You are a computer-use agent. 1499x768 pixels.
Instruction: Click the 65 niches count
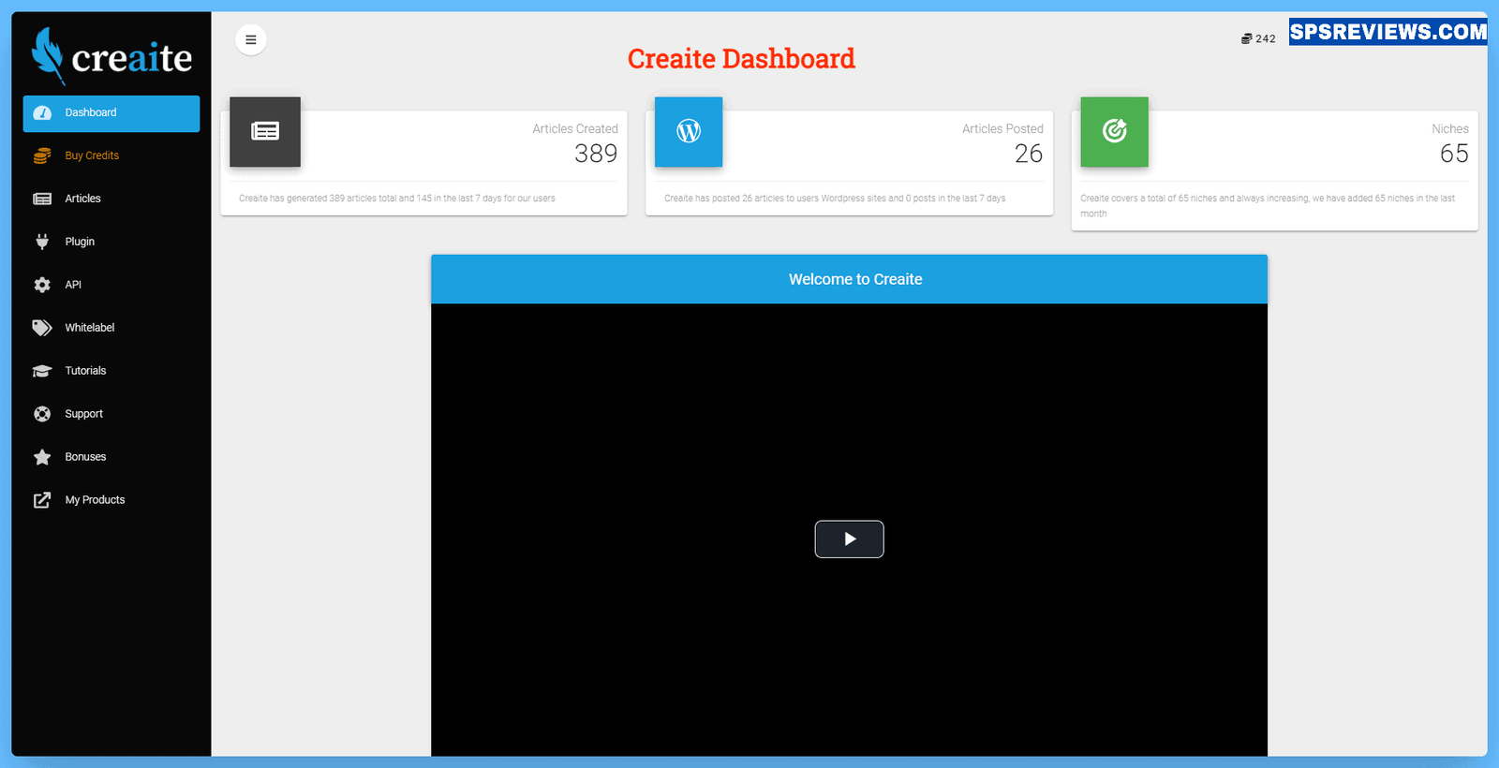pos(1454,154)
